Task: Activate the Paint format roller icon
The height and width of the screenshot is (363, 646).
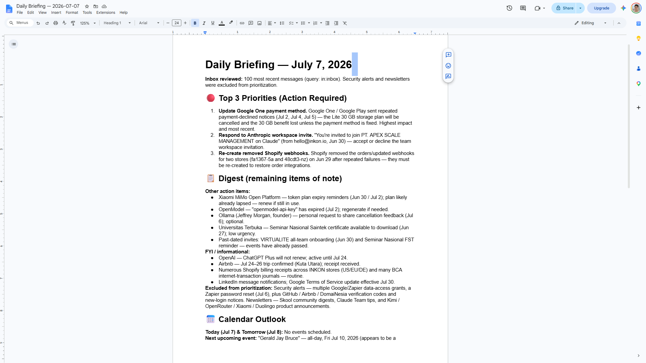Action: [73, 23]
